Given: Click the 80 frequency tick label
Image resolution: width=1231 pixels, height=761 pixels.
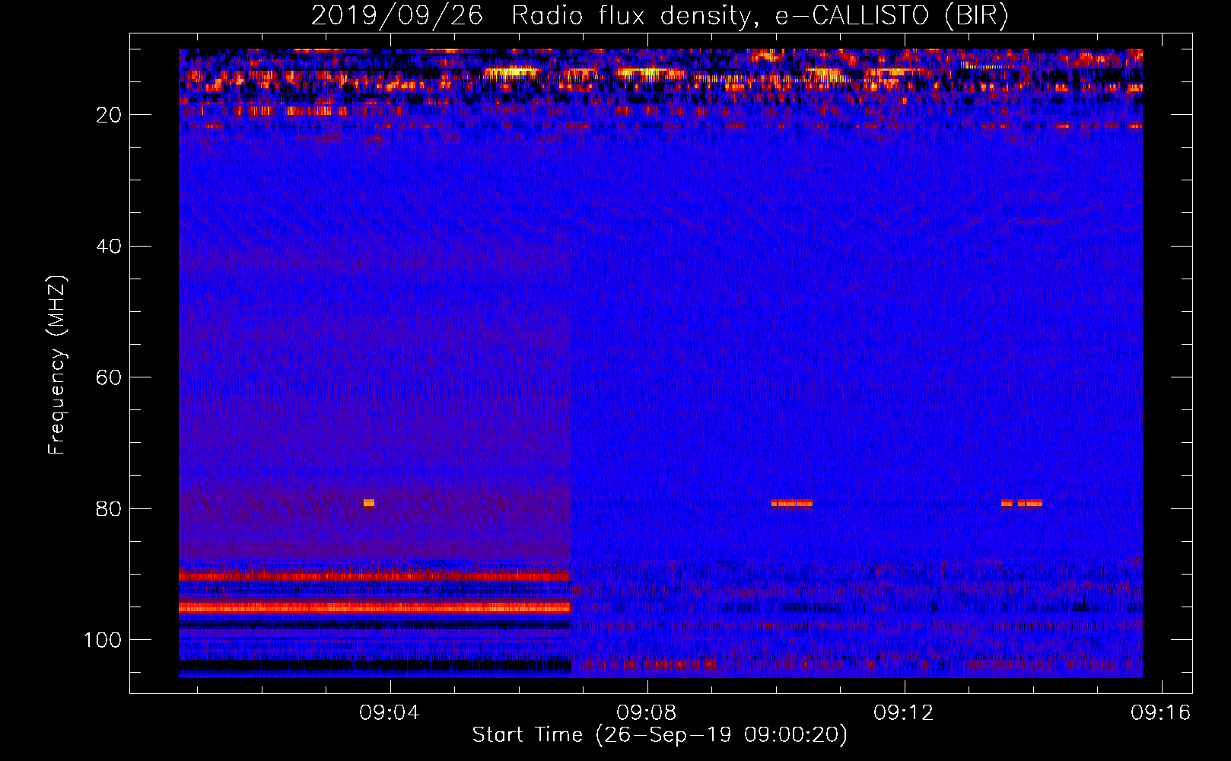Looking at the screenshot, I should (x=109, y=508).
